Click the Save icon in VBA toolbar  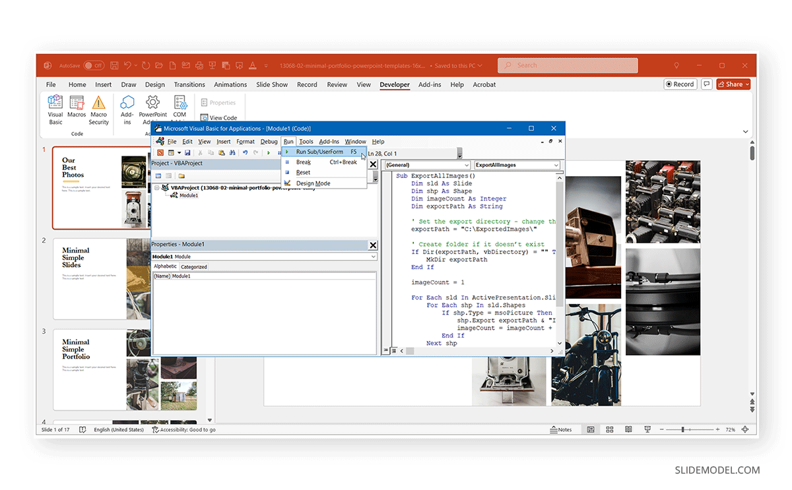188,152
